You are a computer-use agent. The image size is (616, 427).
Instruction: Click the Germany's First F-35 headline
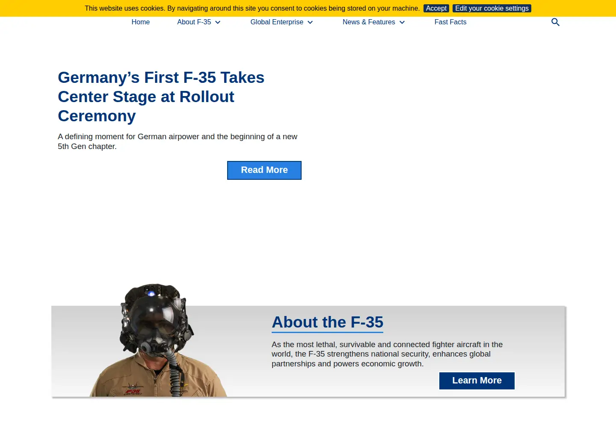coord(161,97)
